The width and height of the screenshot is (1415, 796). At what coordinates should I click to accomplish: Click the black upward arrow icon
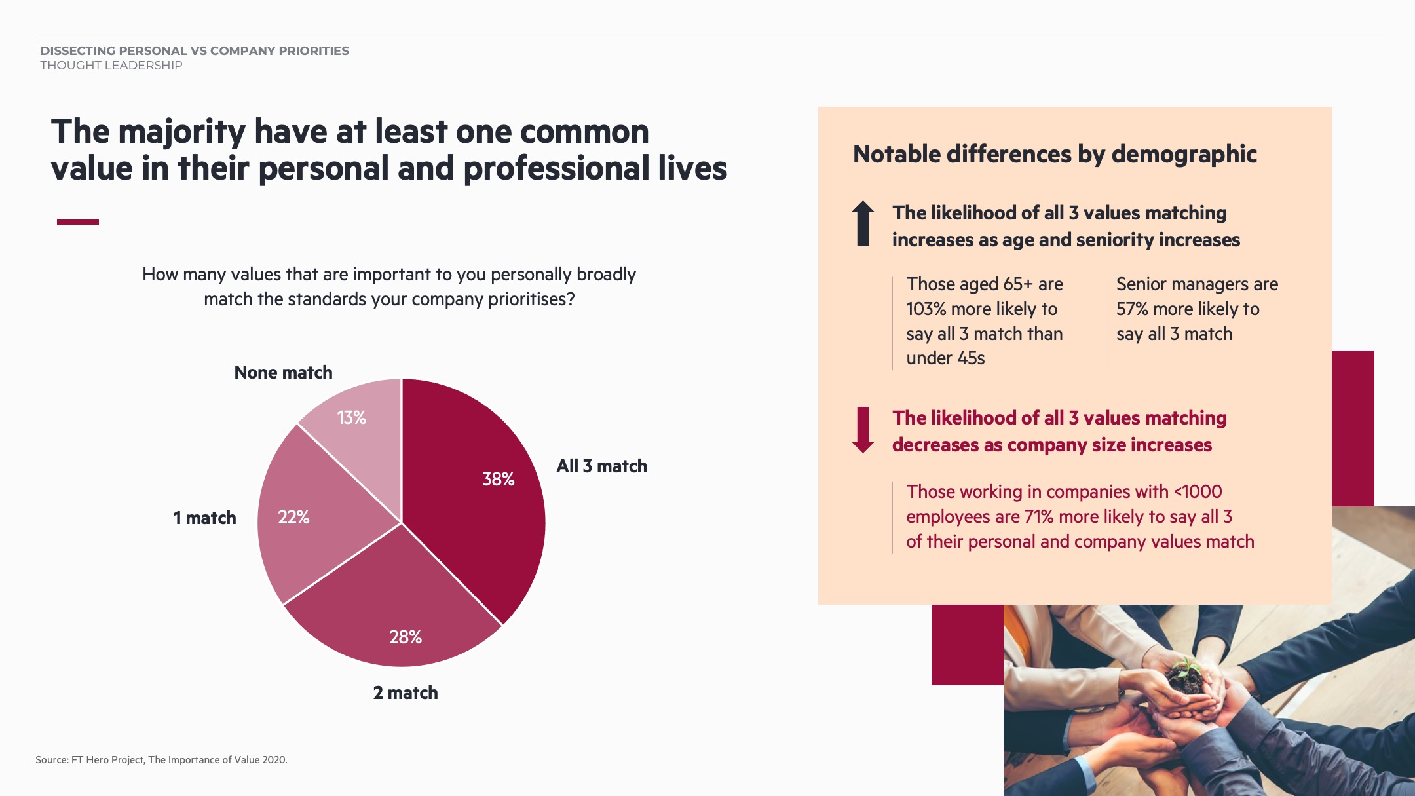(863, 223)
